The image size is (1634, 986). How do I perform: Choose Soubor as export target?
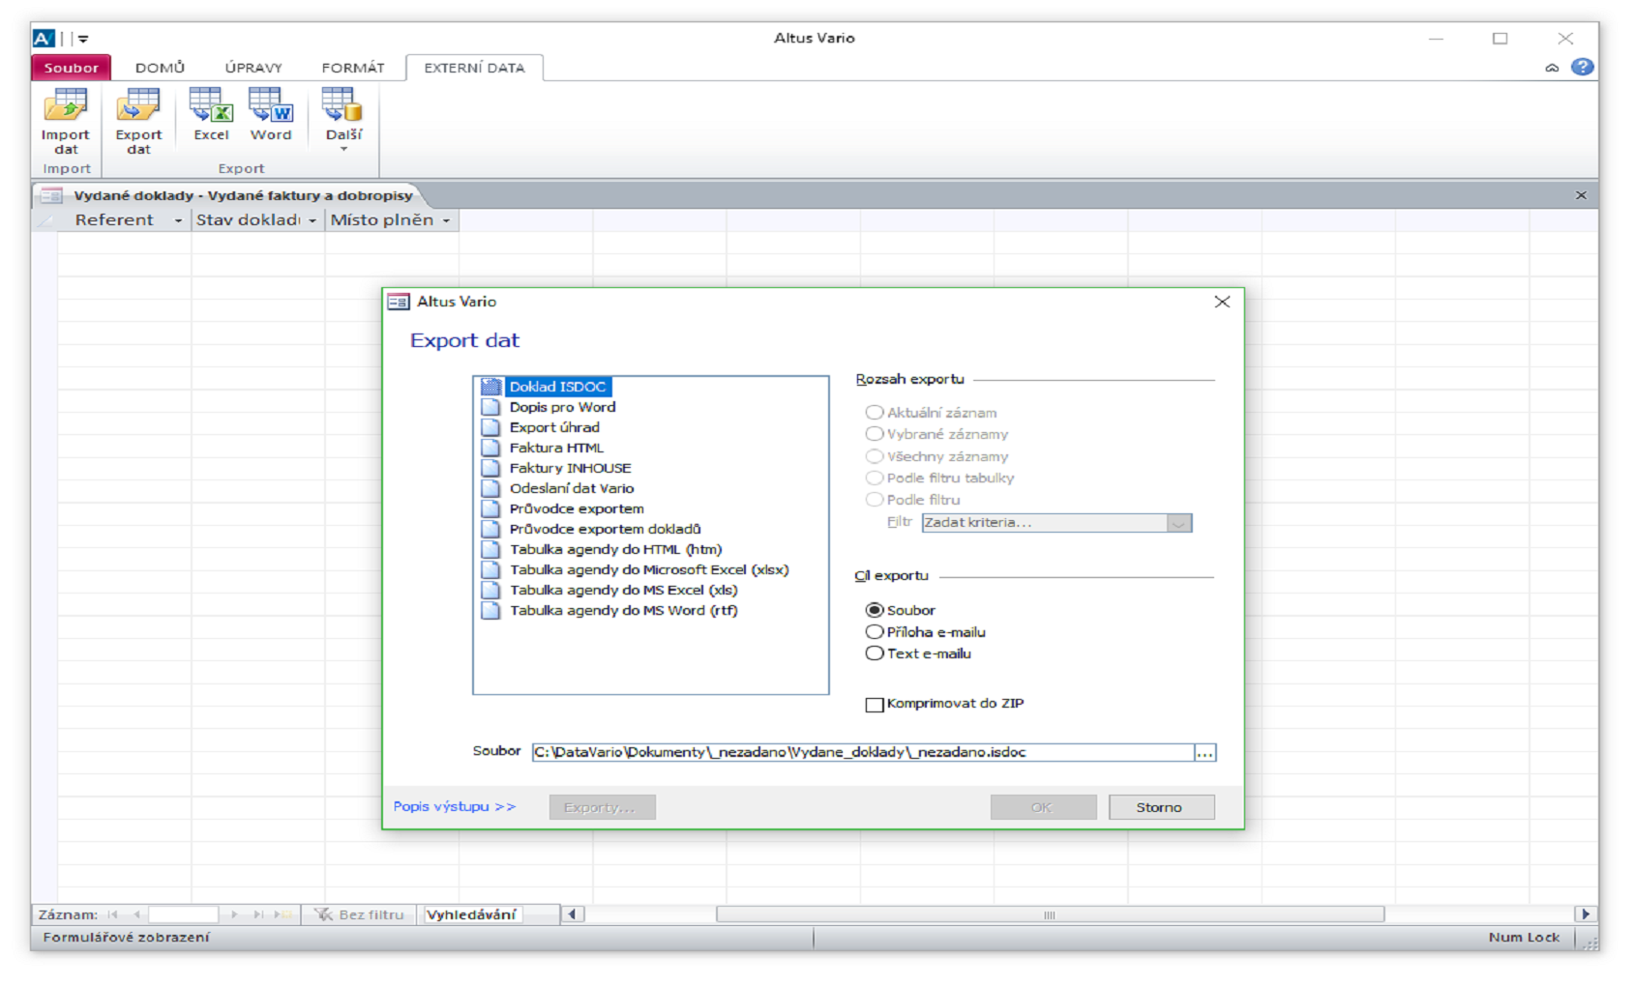tap(875, 610)
